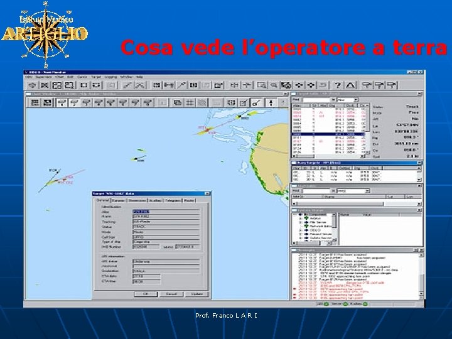Select the General tab in target dialog
The image size is (452, 339).
(x=102, y=200)
